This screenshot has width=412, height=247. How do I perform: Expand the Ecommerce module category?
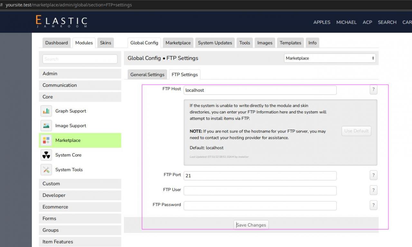click(80, 207)
